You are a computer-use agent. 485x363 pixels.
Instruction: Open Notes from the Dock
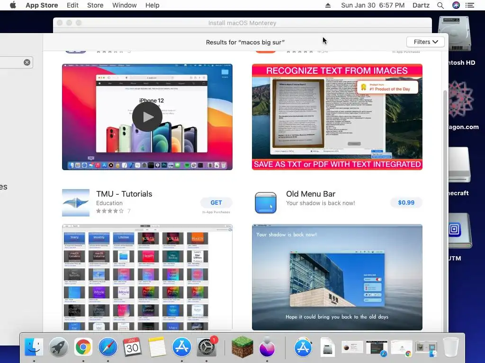click(157, 347)
